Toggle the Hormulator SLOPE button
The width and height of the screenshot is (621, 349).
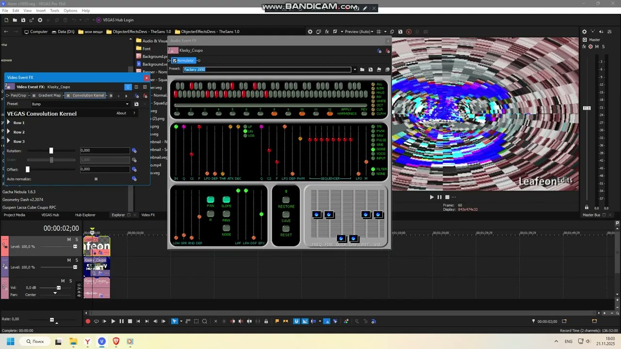(x=226, y=199)
